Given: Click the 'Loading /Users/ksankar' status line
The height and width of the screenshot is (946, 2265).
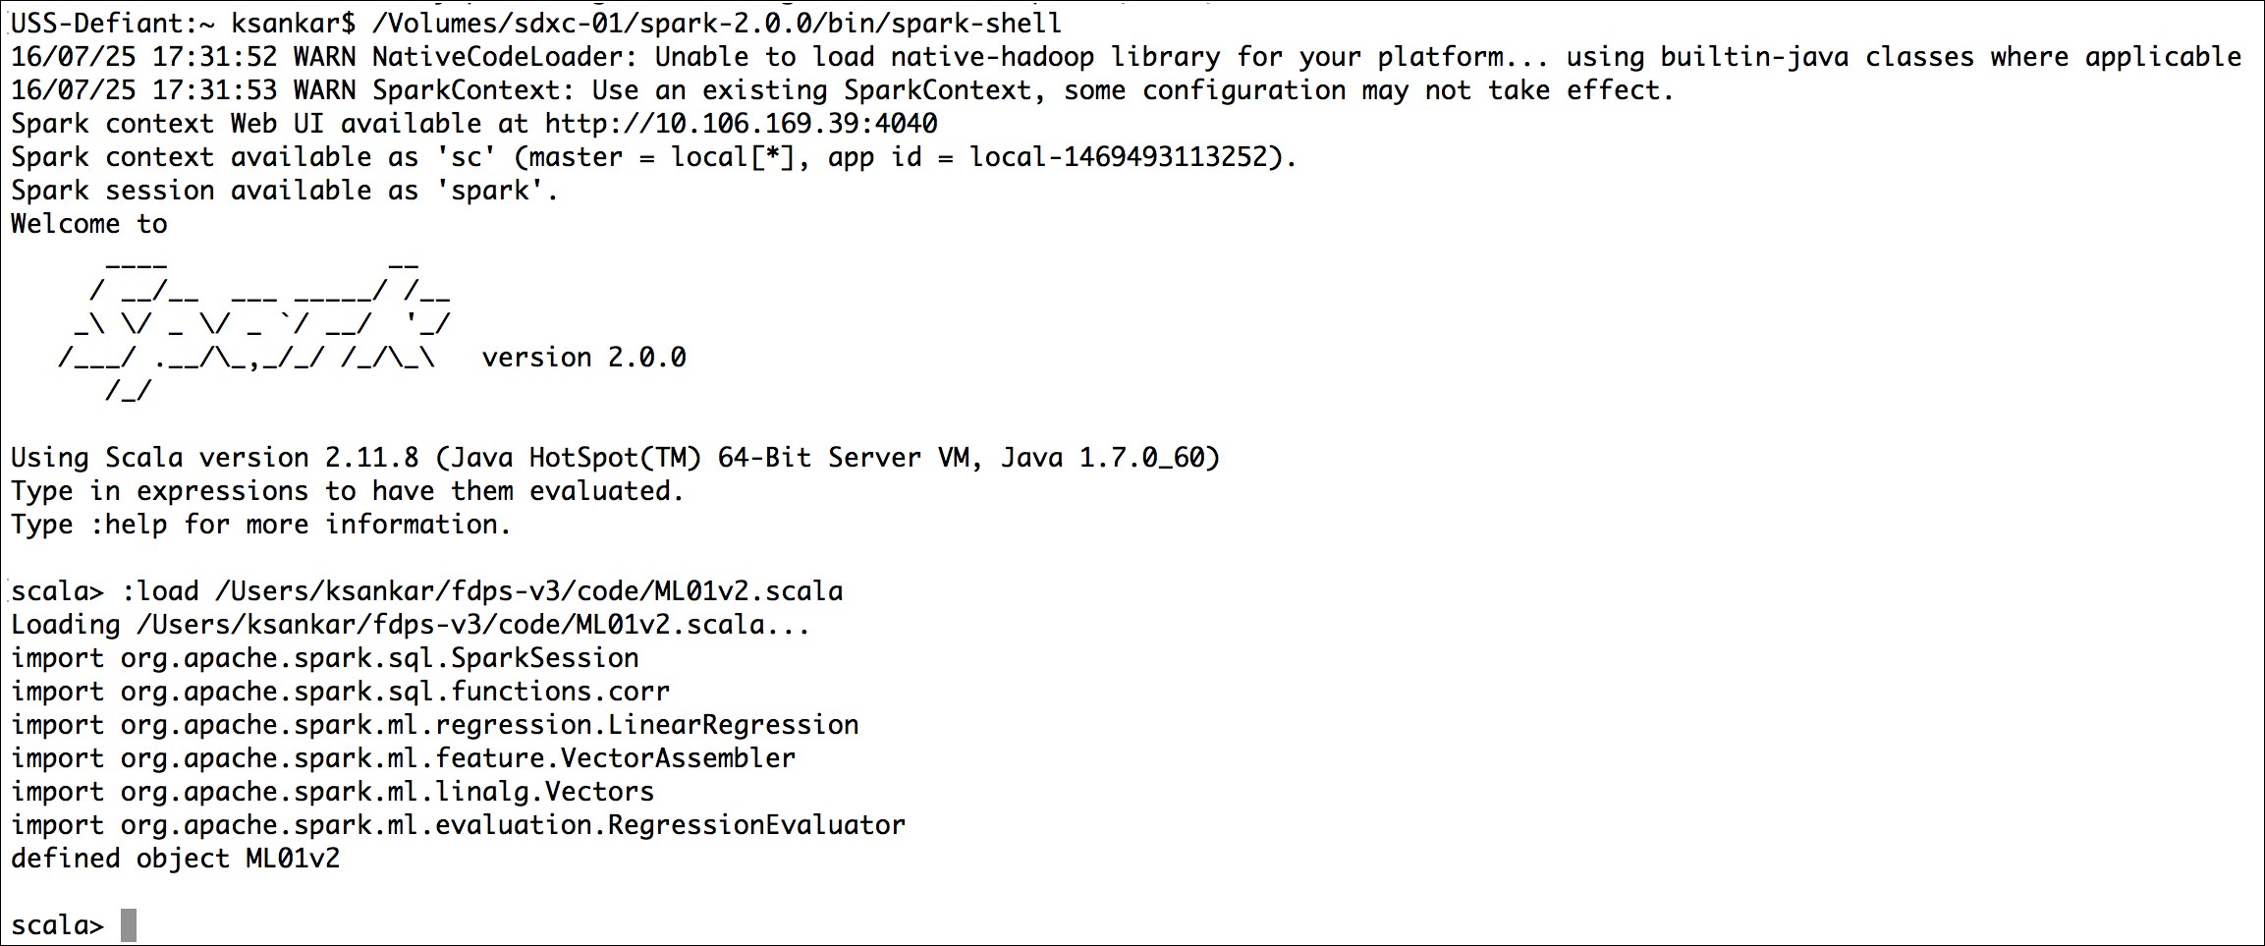Looking at the screenshot, I should coord(411,625).
